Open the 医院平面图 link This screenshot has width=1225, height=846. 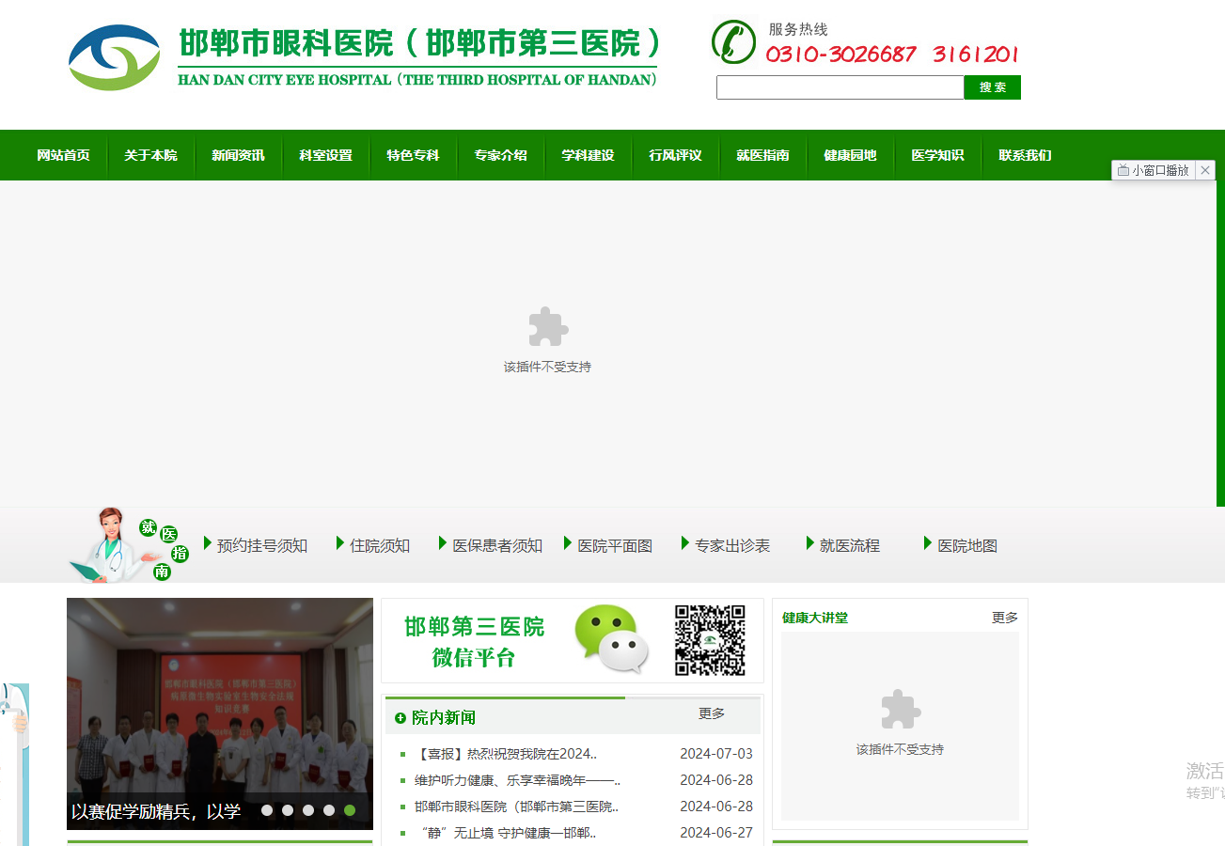click(615, 545)
